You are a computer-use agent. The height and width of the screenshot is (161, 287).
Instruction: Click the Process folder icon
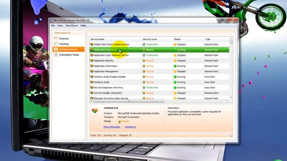56,38
